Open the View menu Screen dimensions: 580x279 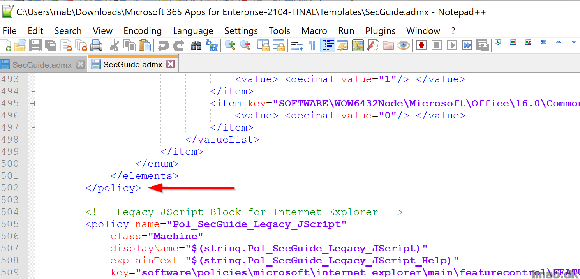tap(102, 31)
